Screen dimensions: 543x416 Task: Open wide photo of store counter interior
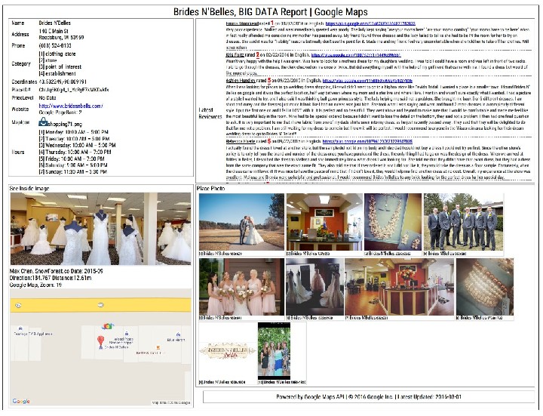click(x=400, y=287)
